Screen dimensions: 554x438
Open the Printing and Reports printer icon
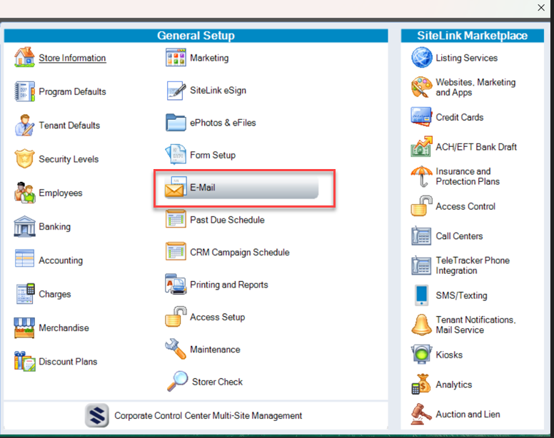(x=176, y=284)
